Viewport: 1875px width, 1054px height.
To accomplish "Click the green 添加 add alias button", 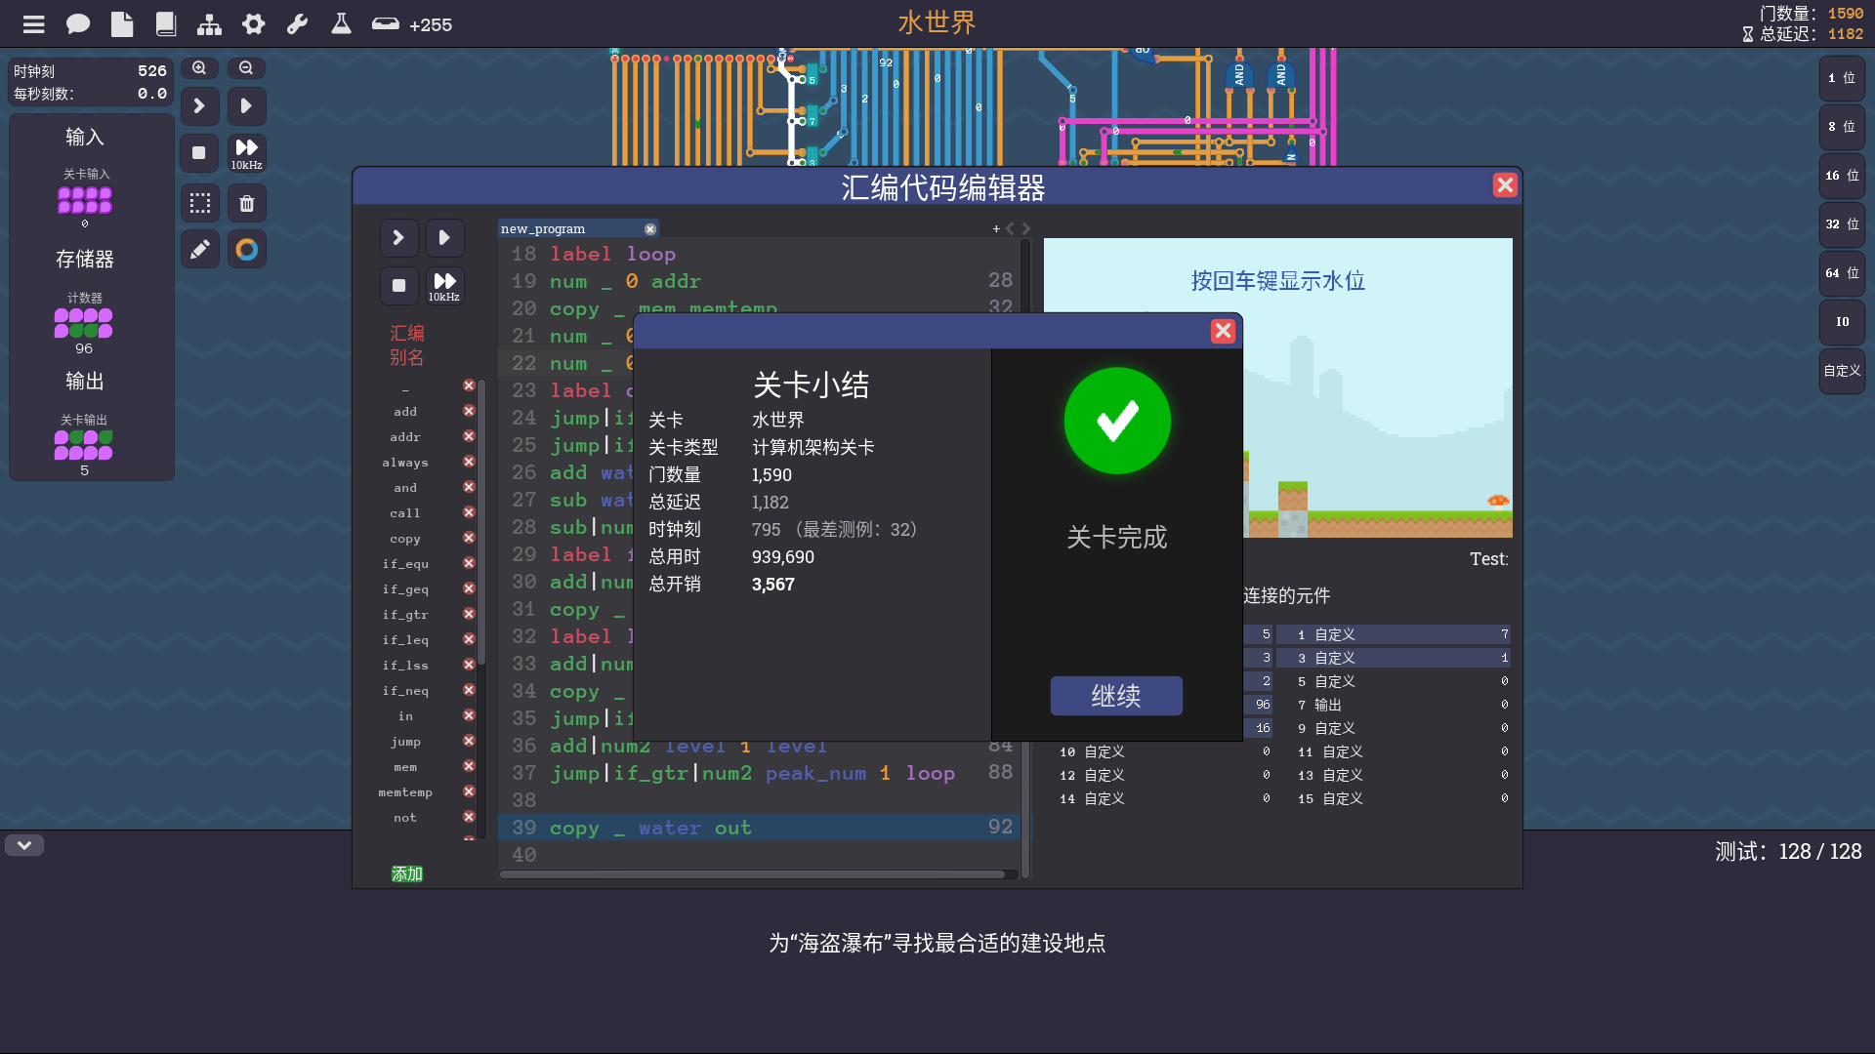I will click(x=407, y=873).
